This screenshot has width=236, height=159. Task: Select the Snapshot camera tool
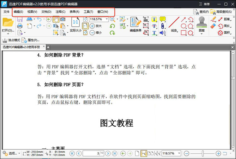(63, 19)
